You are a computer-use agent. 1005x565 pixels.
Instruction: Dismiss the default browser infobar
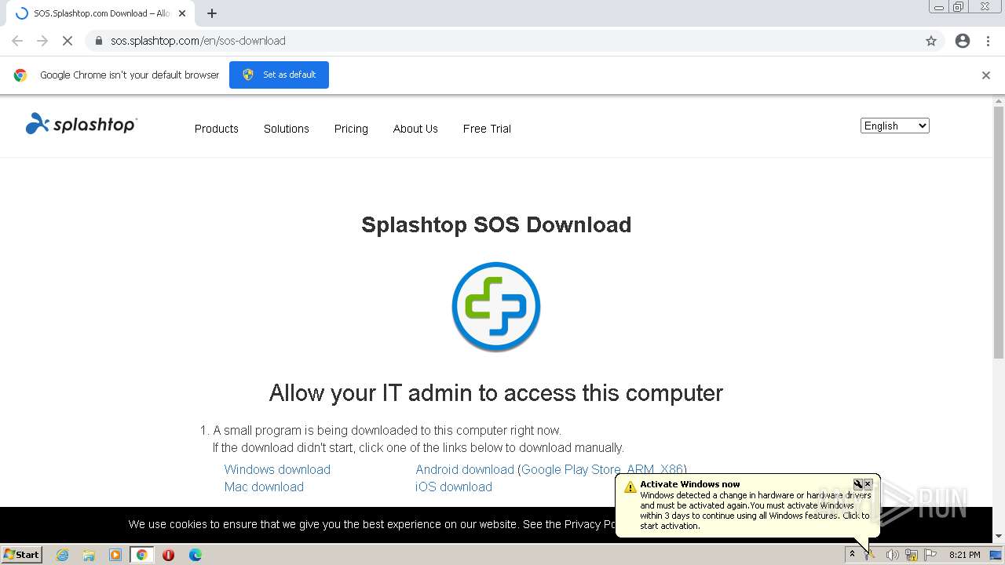point(986,75)
